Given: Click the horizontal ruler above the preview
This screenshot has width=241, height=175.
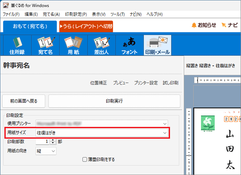Looking at the screenshot, I should point(217,80).
